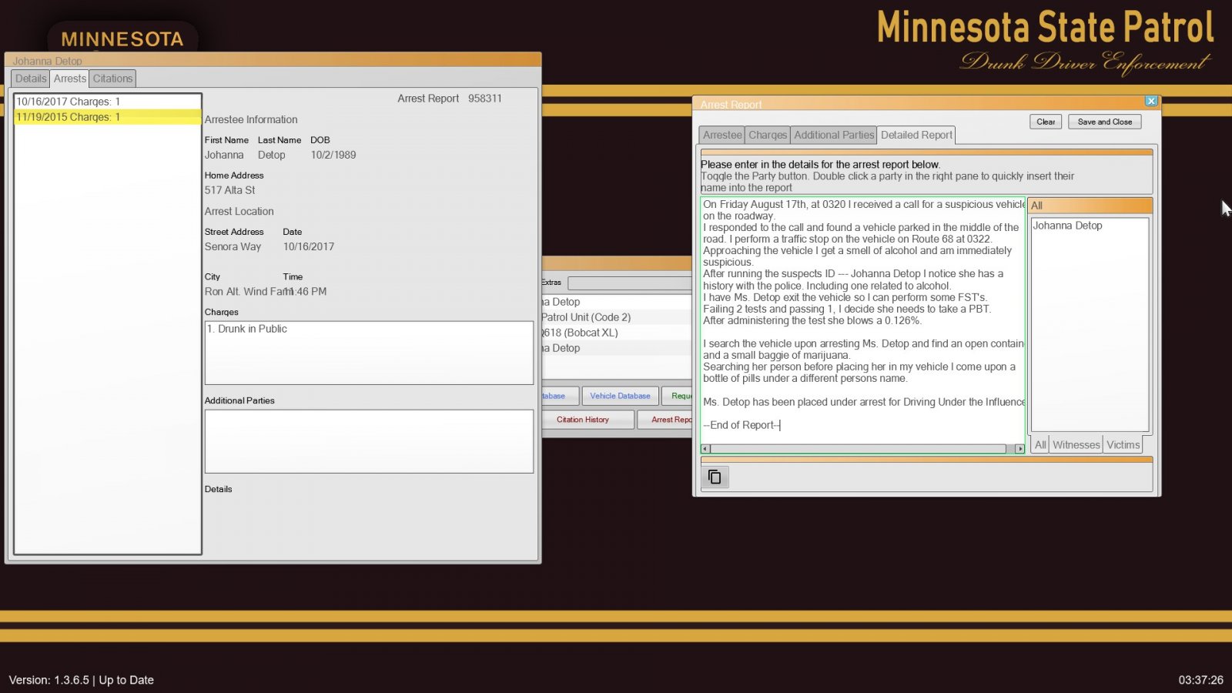Viewport: 1232px width, 693px height.
Task: Open the Vehicle Database
Action: (620, 396)
